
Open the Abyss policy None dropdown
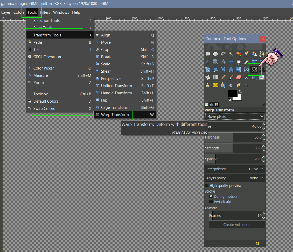click(235, 178)
